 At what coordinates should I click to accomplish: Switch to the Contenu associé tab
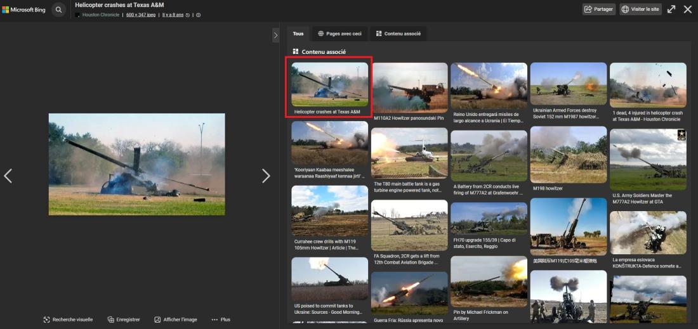pos(398,34)
